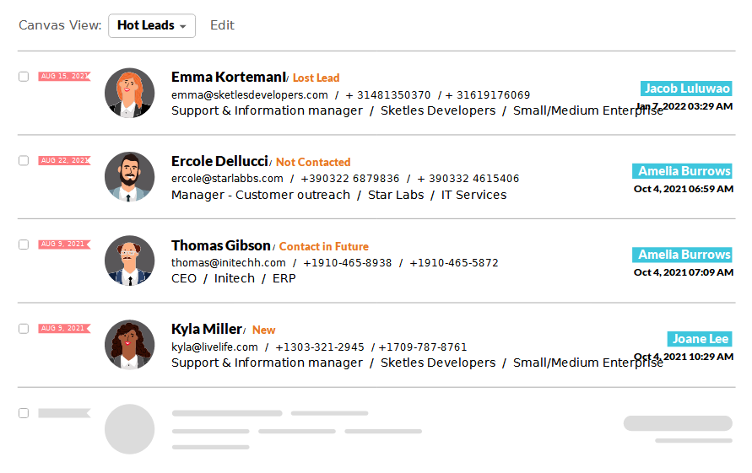Viewport: 752px width, 473px height.
Task: Click Ercole Dellucci's bearded avatar
Action: pos(129,177)
